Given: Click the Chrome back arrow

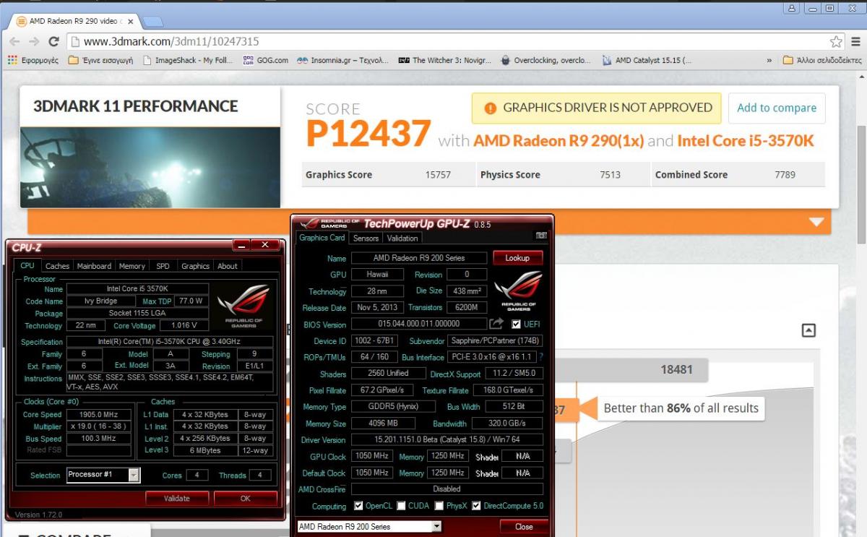Looking at the screenshot, I should pos(15,41).
